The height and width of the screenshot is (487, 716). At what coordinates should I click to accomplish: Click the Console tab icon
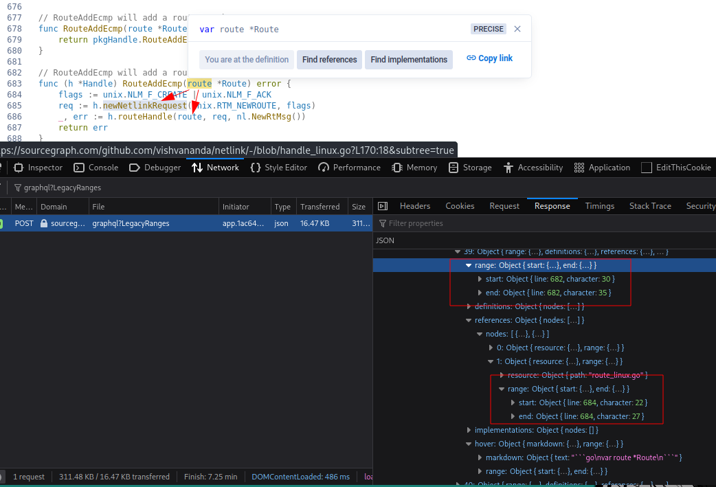coord(79,168)
